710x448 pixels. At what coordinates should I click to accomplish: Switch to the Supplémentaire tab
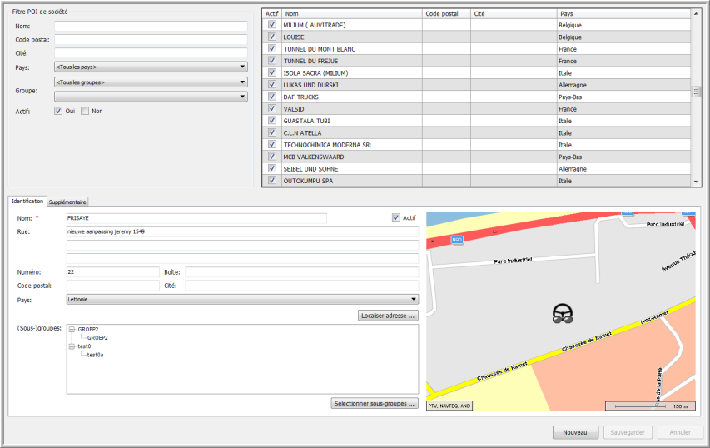click(x=67, y=202)
